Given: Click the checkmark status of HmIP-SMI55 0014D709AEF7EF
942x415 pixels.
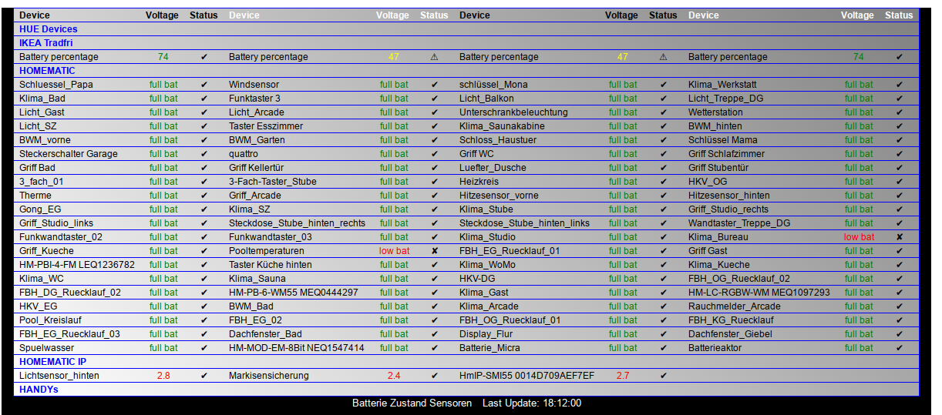Looking at the screenshot, I should (x=664, y=376).
